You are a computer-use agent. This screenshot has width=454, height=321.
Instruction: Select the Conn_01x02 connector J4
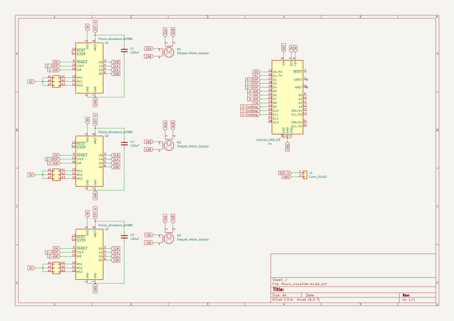tap(305, 173)
